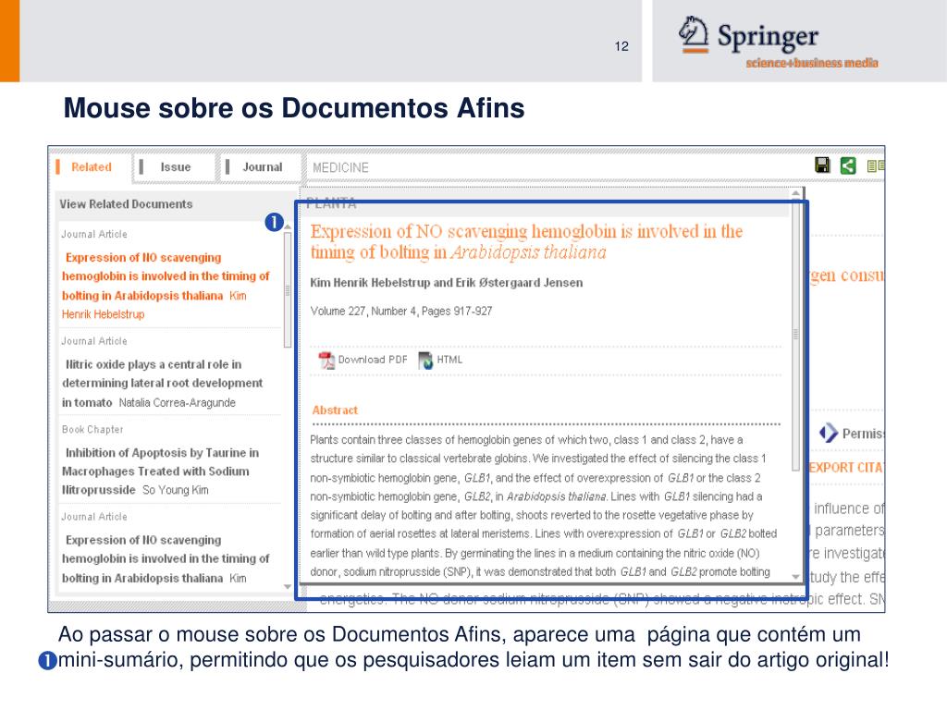Click the popup preview scrollbar thumb
Image resolution: width=947 pixels, height=710 pixels.
(x=796, y=336)
